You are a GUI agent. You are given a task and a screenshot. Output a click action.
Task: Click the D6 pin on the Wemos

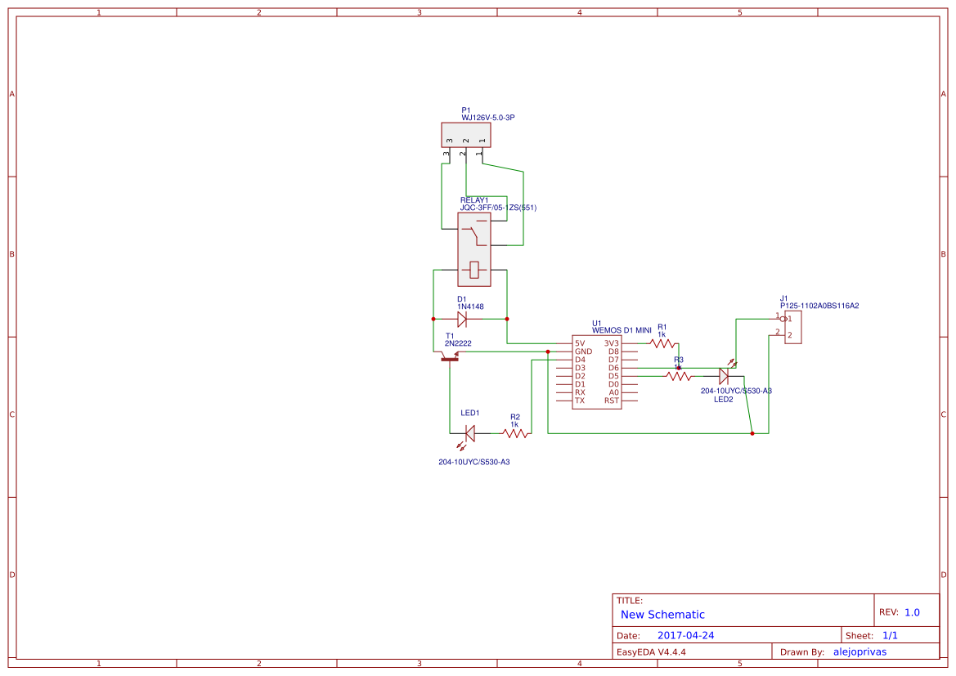[x=613, y=368]
